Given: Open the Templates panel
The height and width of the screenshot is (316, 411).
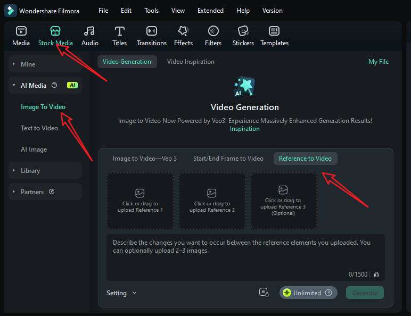Looking at the screenshot, I should pos(274,36).
